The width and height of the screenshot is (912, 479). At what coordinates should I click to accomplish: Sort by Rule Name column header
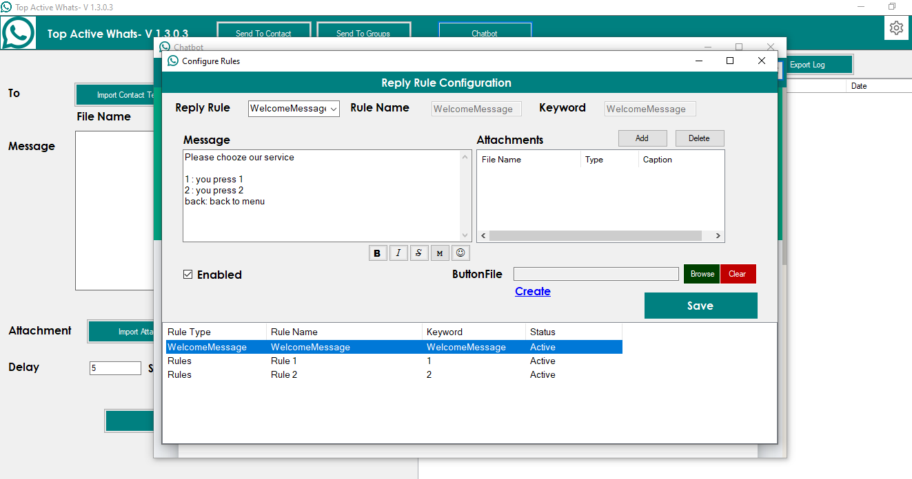coord(345,332)
